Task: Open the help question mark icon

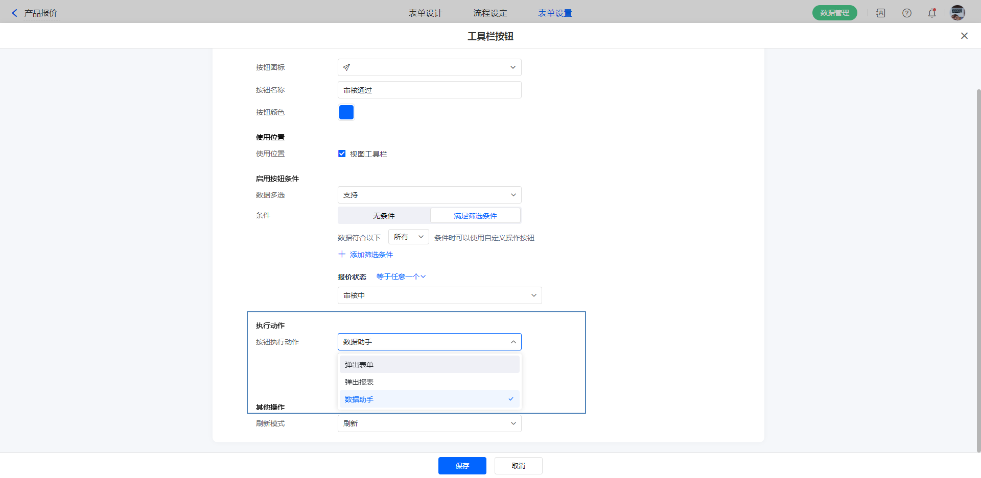Action: tap(906, 13)
